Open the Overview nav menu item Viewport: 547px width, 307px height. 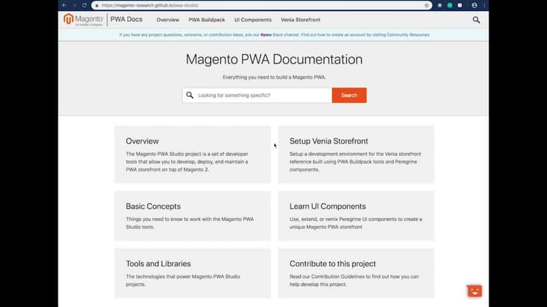click(168, 20)
